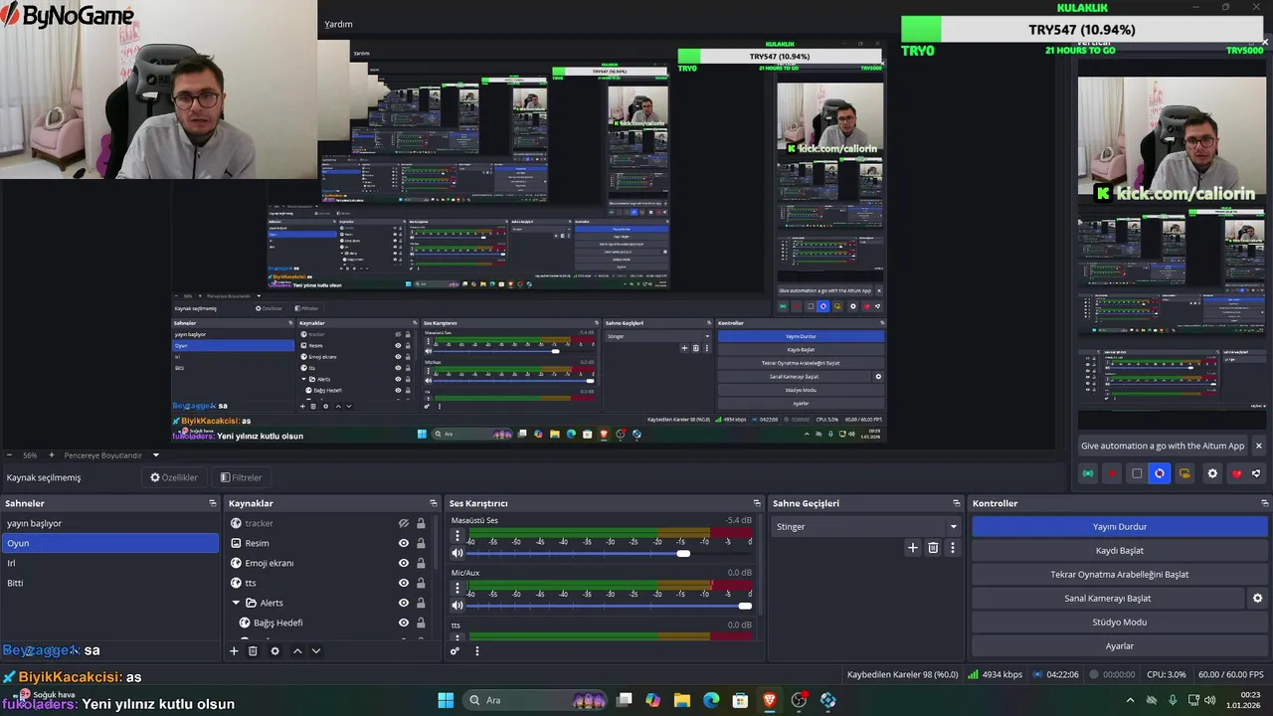Click the Masaüstü Ses volume slider

pos(610,553)
